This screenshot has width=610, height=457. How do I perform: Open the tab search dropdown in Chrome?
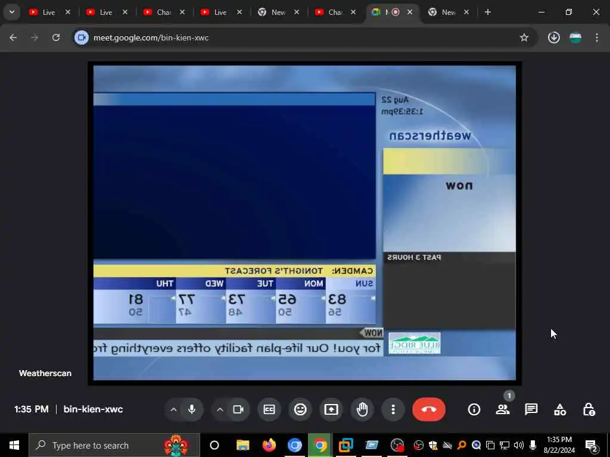pyautogui.click(x=12, y=12)
